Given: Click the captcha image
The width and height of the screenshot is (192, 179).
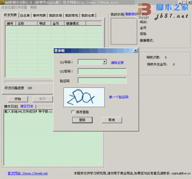Looking at the screenshot, I should [x=84, y=97].
